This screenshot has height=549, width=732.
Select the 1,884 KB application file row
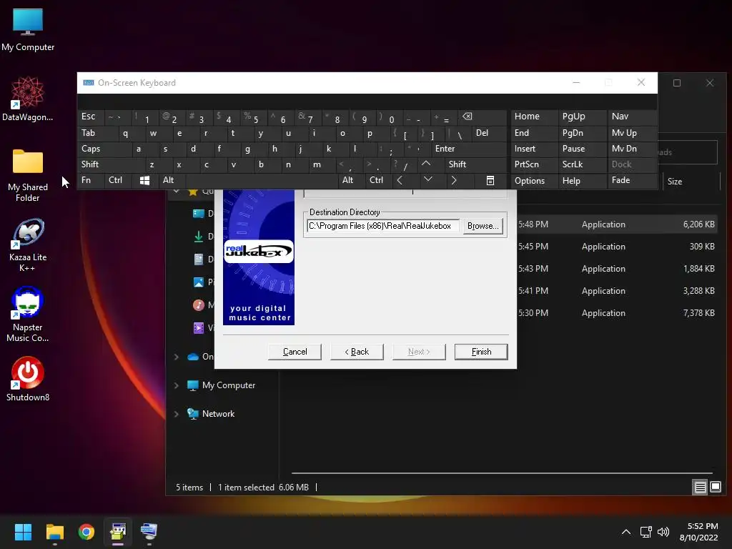[618, 269]
